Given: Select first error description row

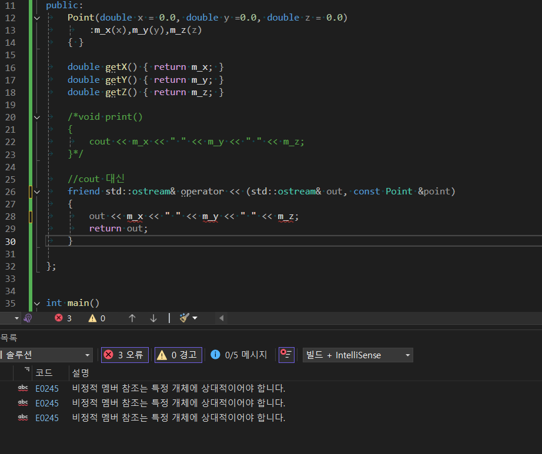Looking at the screenshot, I should coord(179,388).
